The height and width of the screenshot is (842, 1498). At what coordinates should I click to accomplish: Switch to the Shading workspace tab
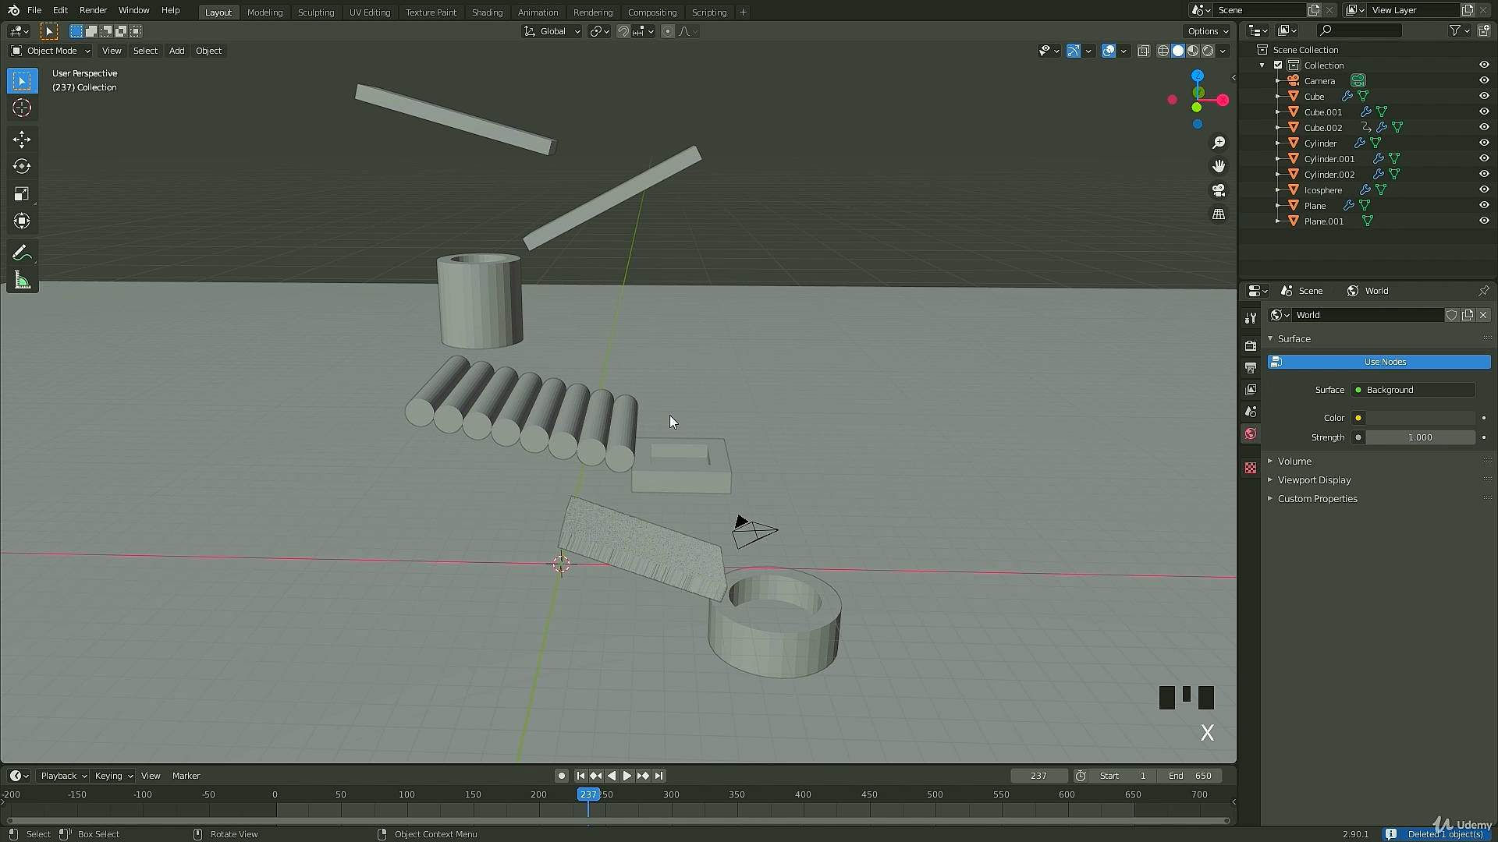(x=487, y=12)
